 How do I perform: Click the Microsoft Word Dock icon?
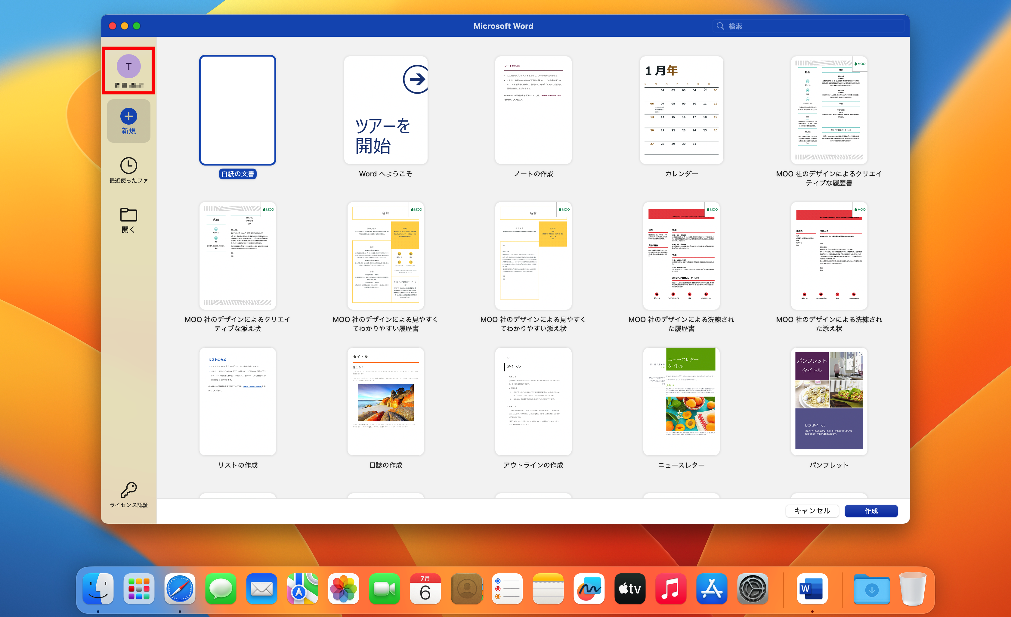812,589
